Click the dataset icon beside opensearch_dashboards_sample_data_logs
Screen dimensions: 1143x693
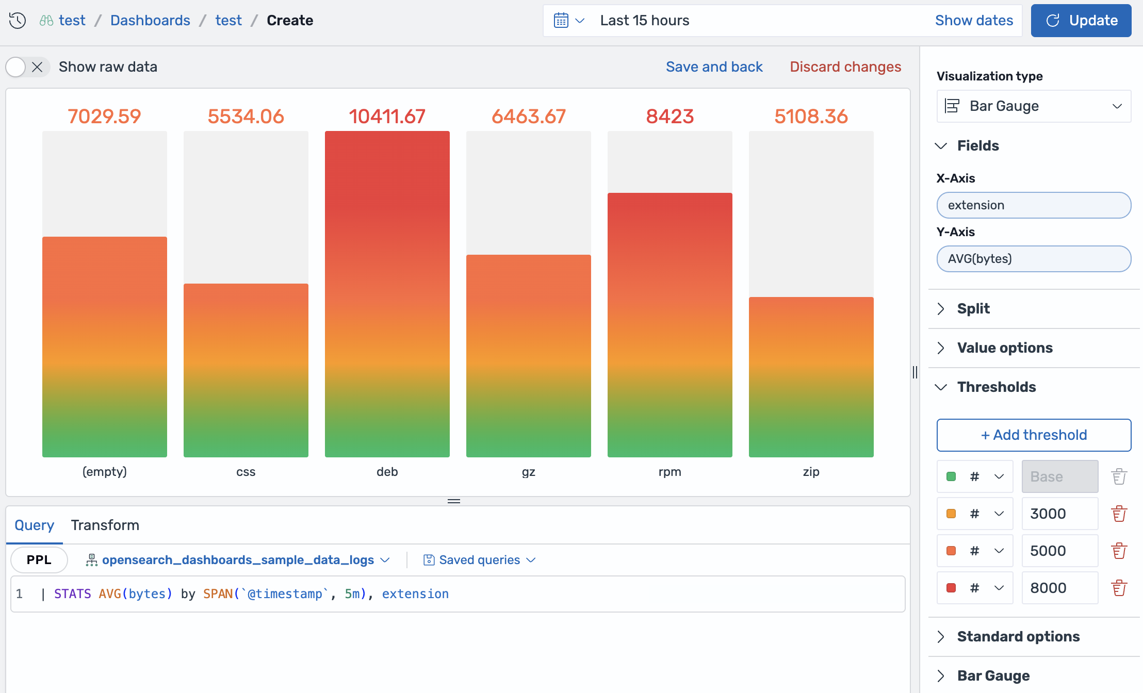pyautogui.click(x=91, y=560)
